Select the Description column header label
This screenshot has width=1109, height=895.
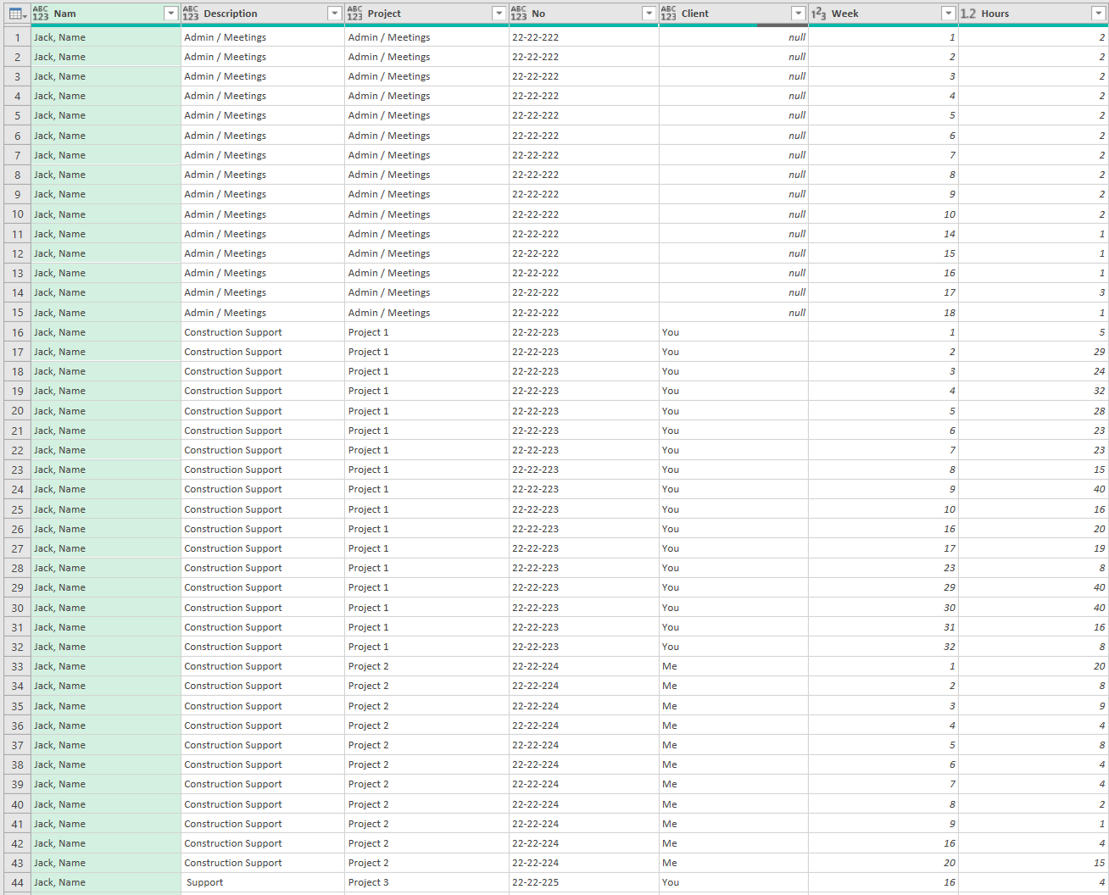click(x=231, y=14)
